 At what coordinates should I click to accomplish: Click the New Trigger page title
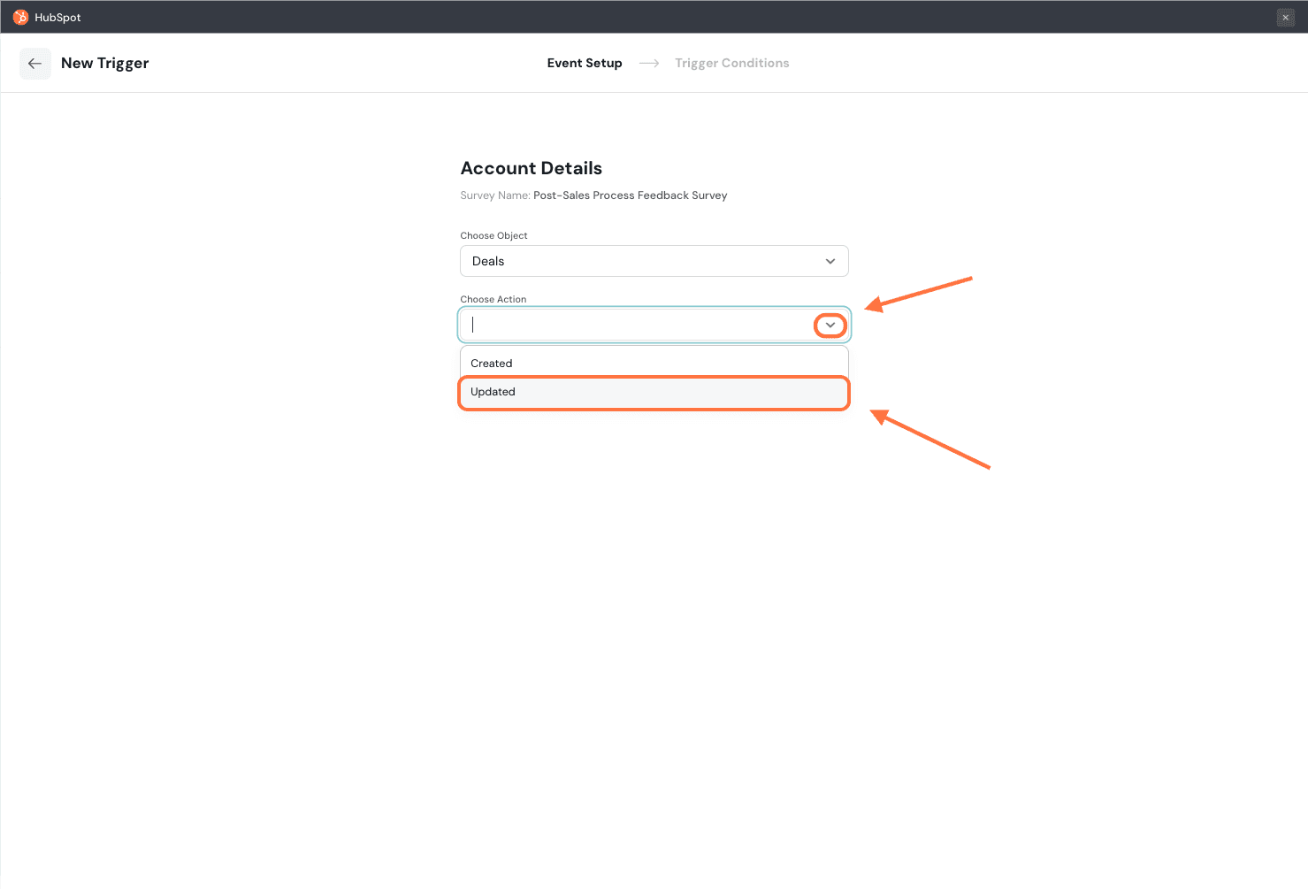point(104,64)
